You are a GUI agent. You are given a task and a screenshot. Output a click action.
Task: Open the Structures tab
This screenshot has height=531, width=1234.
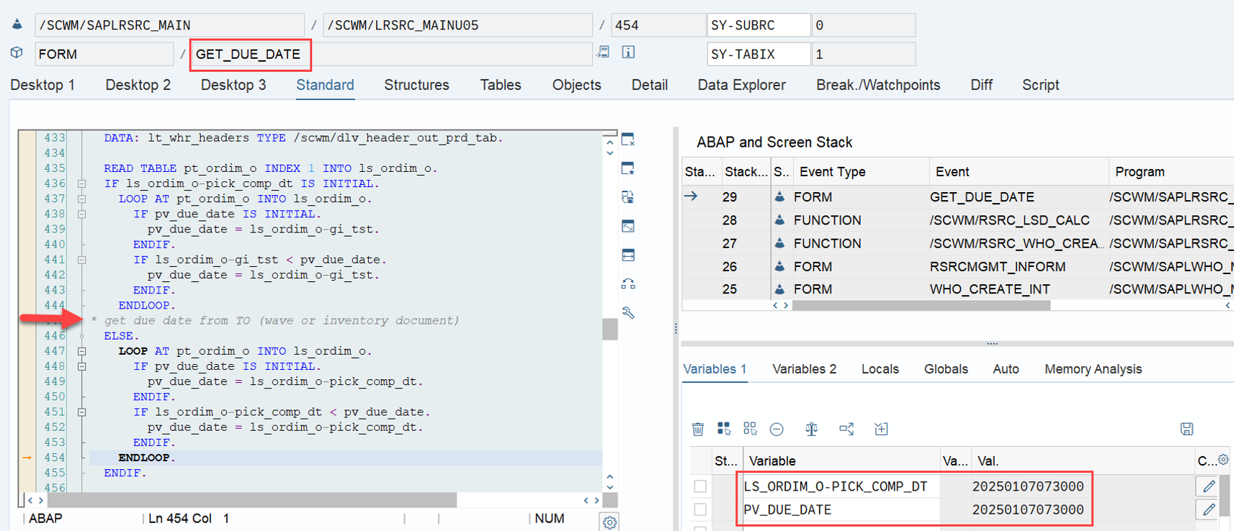click(x=416, y=85)
